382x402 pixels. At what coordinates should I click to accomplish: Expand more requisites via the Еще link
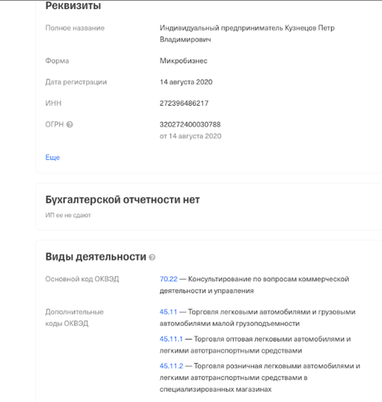coord(53,158)
